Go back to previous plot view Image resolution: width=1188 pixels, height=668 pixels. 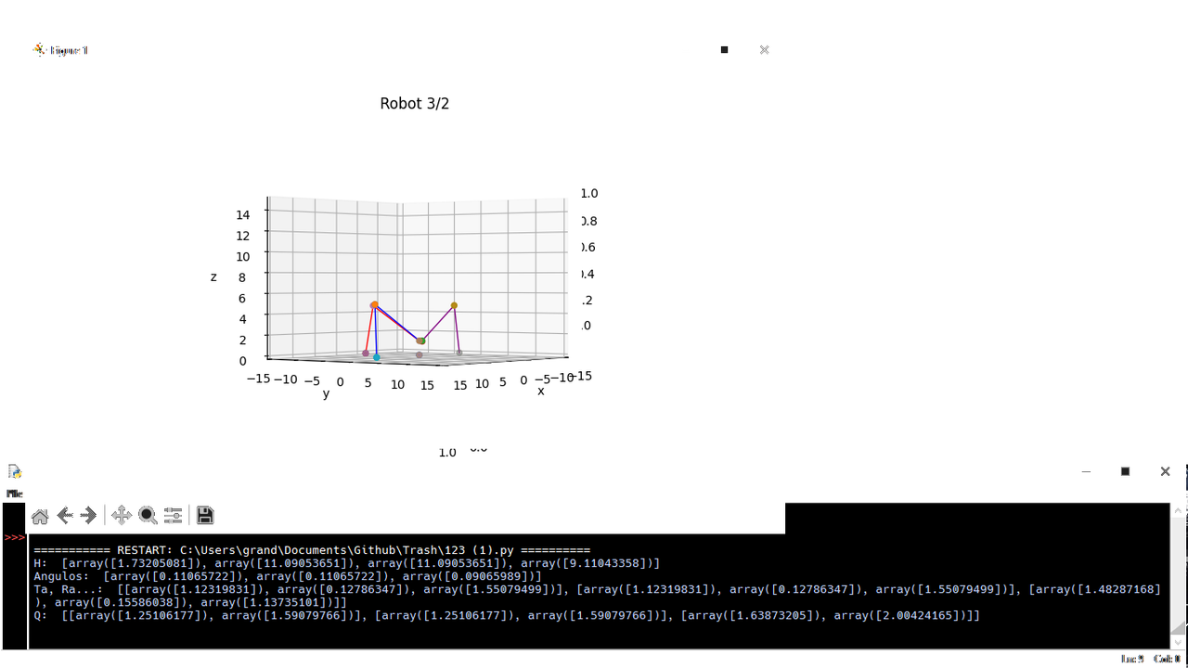pos(64,515)
